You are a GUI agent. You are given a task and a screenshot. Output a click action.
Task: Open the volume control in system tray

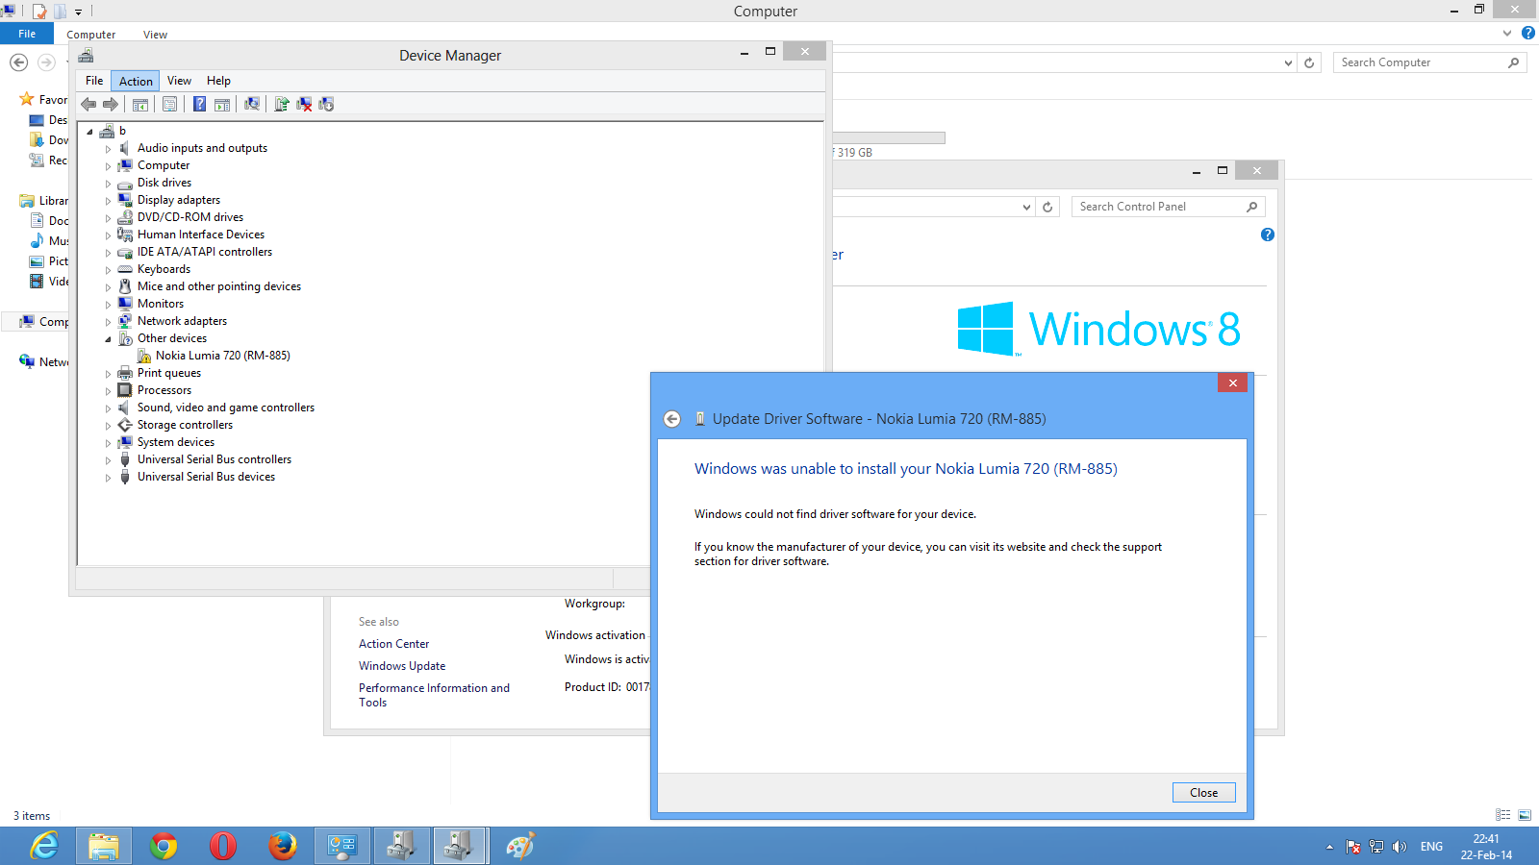coord(1400,847)
